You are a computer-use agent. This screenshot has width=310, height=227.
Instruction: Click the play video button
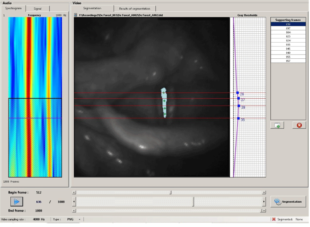click(x=17, y=201)
